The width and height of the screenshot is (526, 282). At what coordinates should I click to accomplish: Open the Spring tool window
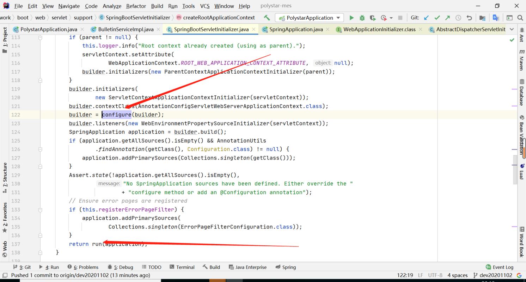[x=285, y=267]
